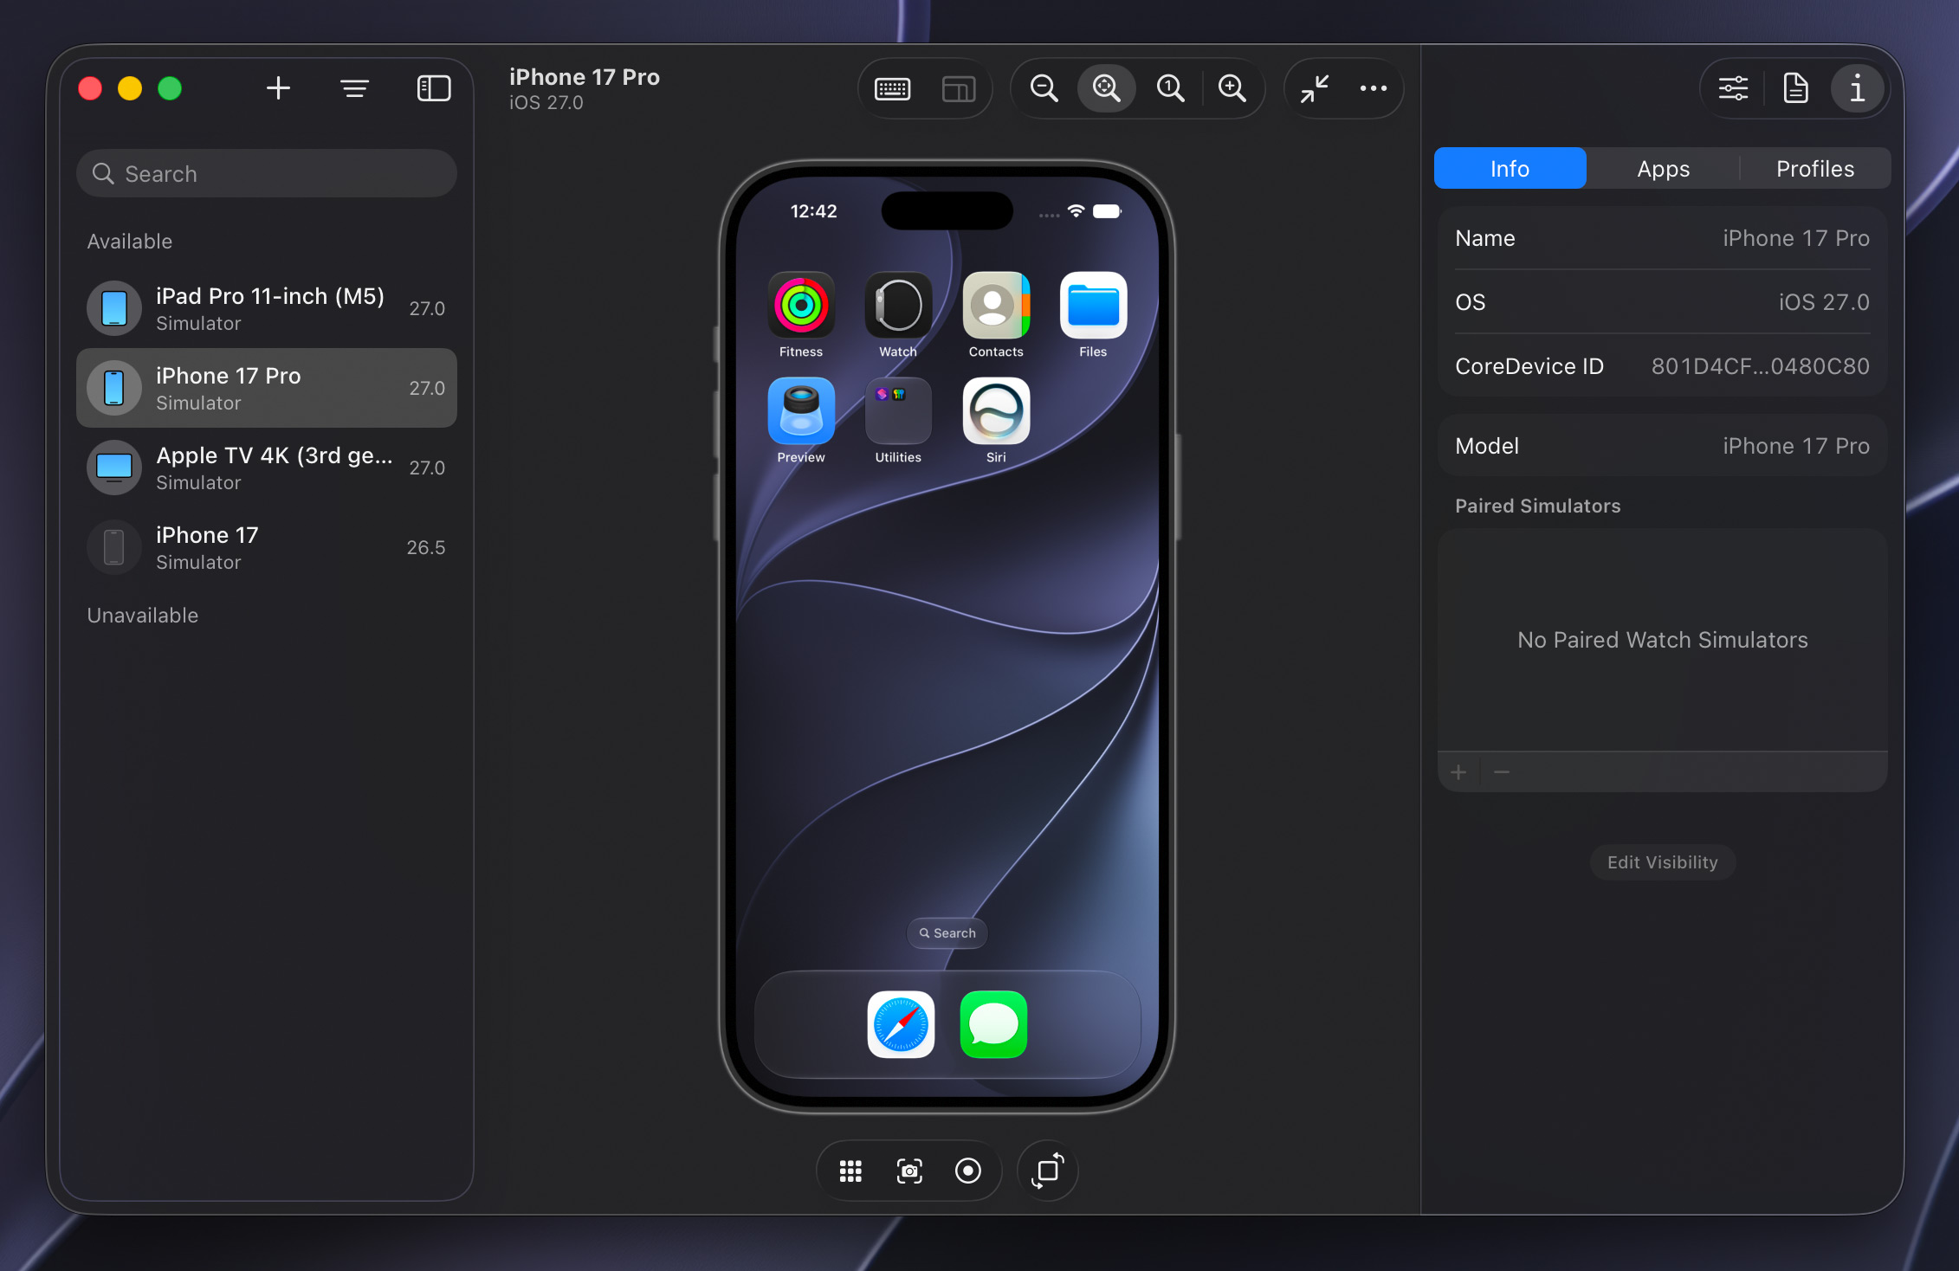Zoom out with the minus magnifier
1959x1271 pixels.
pos(1044,88)
